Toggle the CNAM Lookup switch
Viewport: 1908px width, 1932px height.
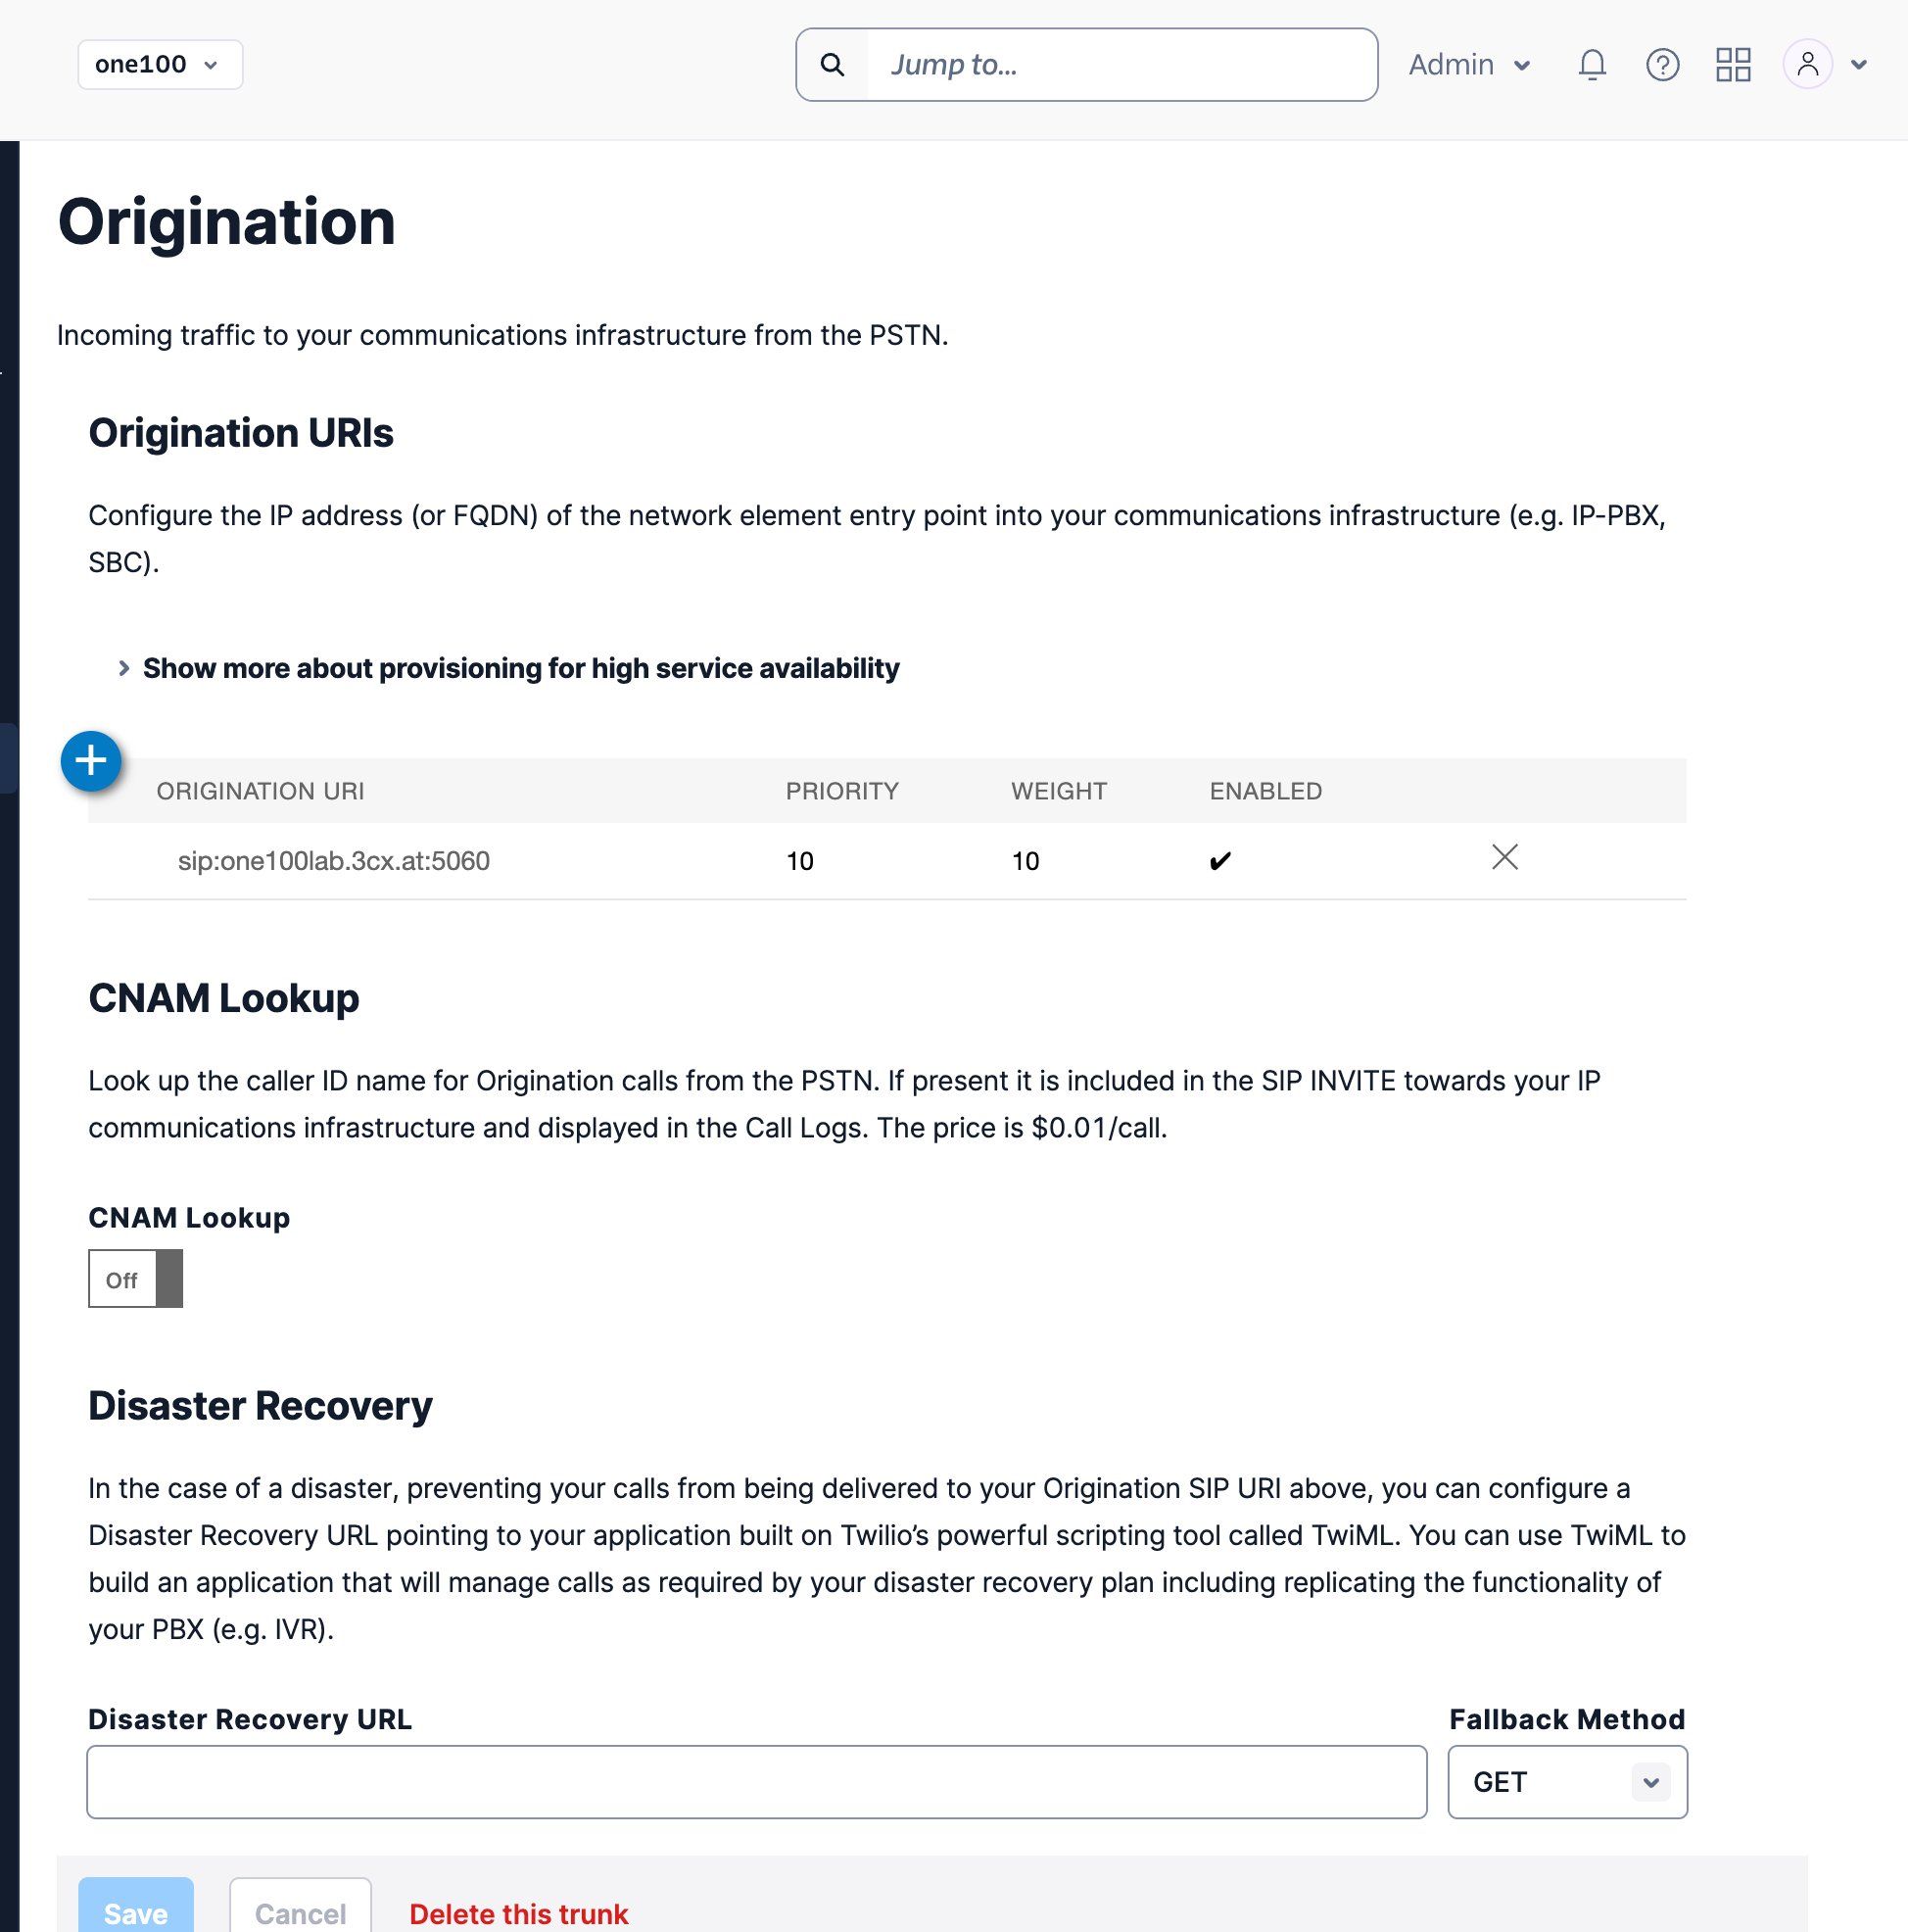(x=136, y=1278)
